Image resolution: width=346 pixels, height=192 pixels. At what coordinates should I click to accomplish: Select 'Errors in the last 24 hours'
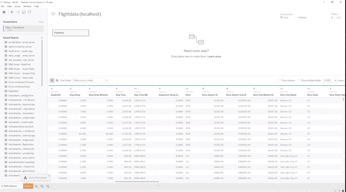21,82
